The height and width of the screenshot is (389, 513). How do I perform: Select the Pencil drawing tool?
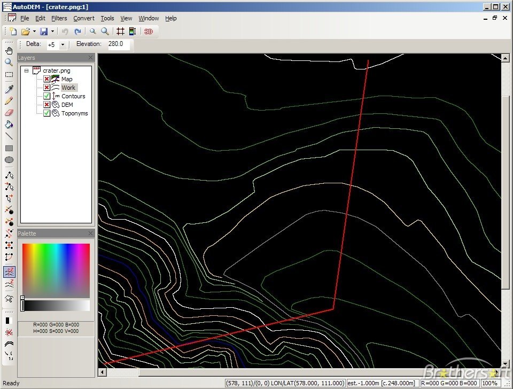[x=9, y=100]
